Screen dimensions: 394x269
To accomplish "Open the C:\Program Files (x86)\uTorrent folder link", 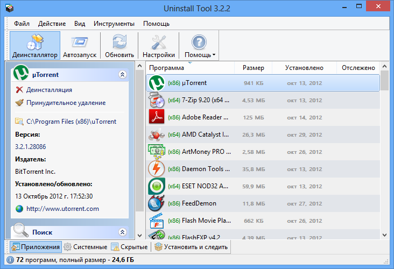I will tap(72, 122).
